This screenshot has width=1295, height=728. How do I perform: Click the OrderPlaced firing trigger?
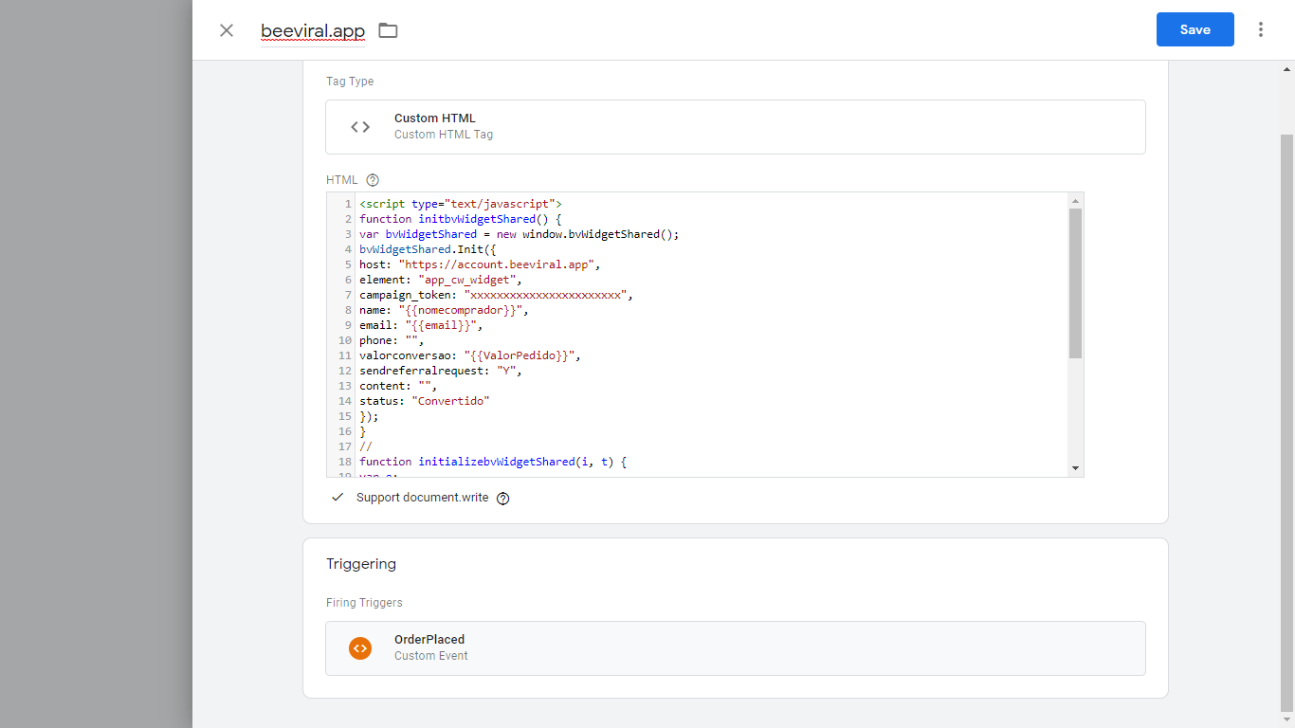(x=735, y=647)
